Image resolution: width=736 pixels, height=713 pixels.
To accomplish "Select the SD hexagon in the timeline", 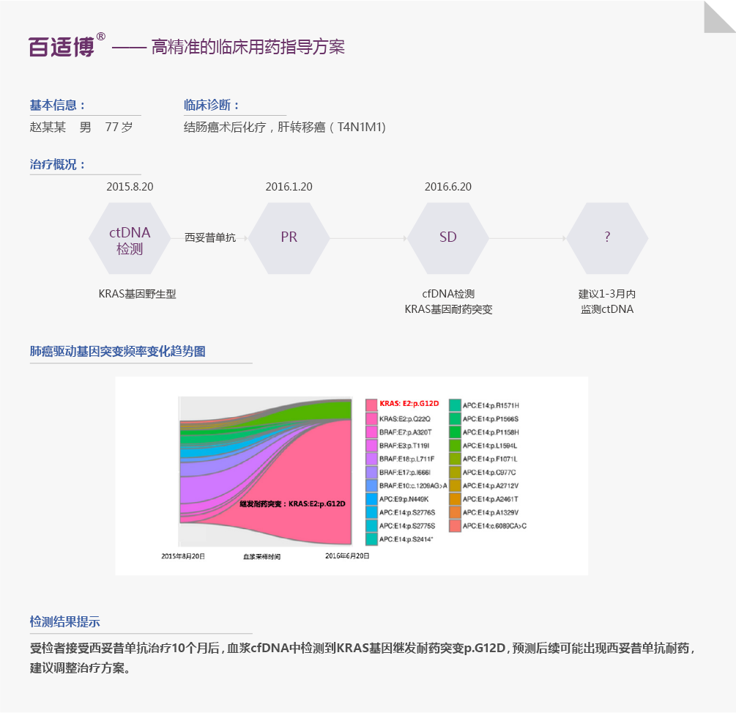I will click(x=447, y=239).
